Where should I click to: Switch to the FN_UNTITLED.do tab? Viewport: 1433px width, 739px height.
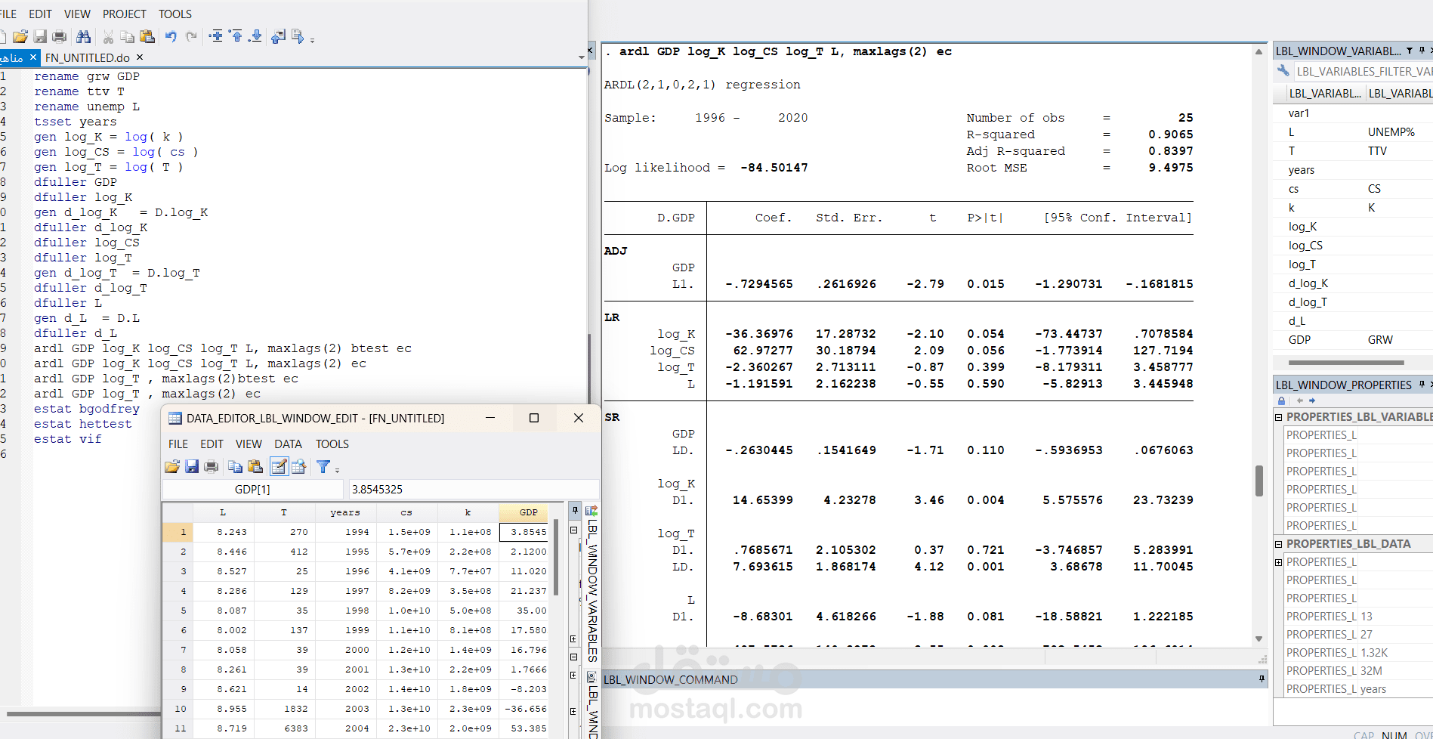point(88,57)
